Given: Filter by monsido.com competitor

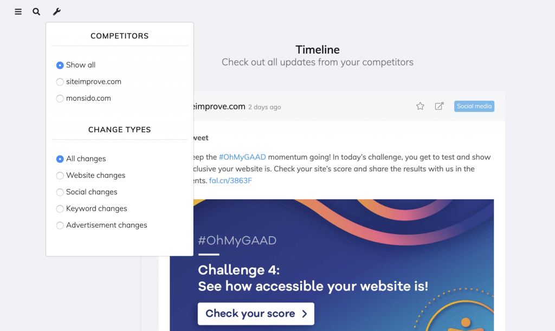Looking at the screenshot, I should click(60, 98).
